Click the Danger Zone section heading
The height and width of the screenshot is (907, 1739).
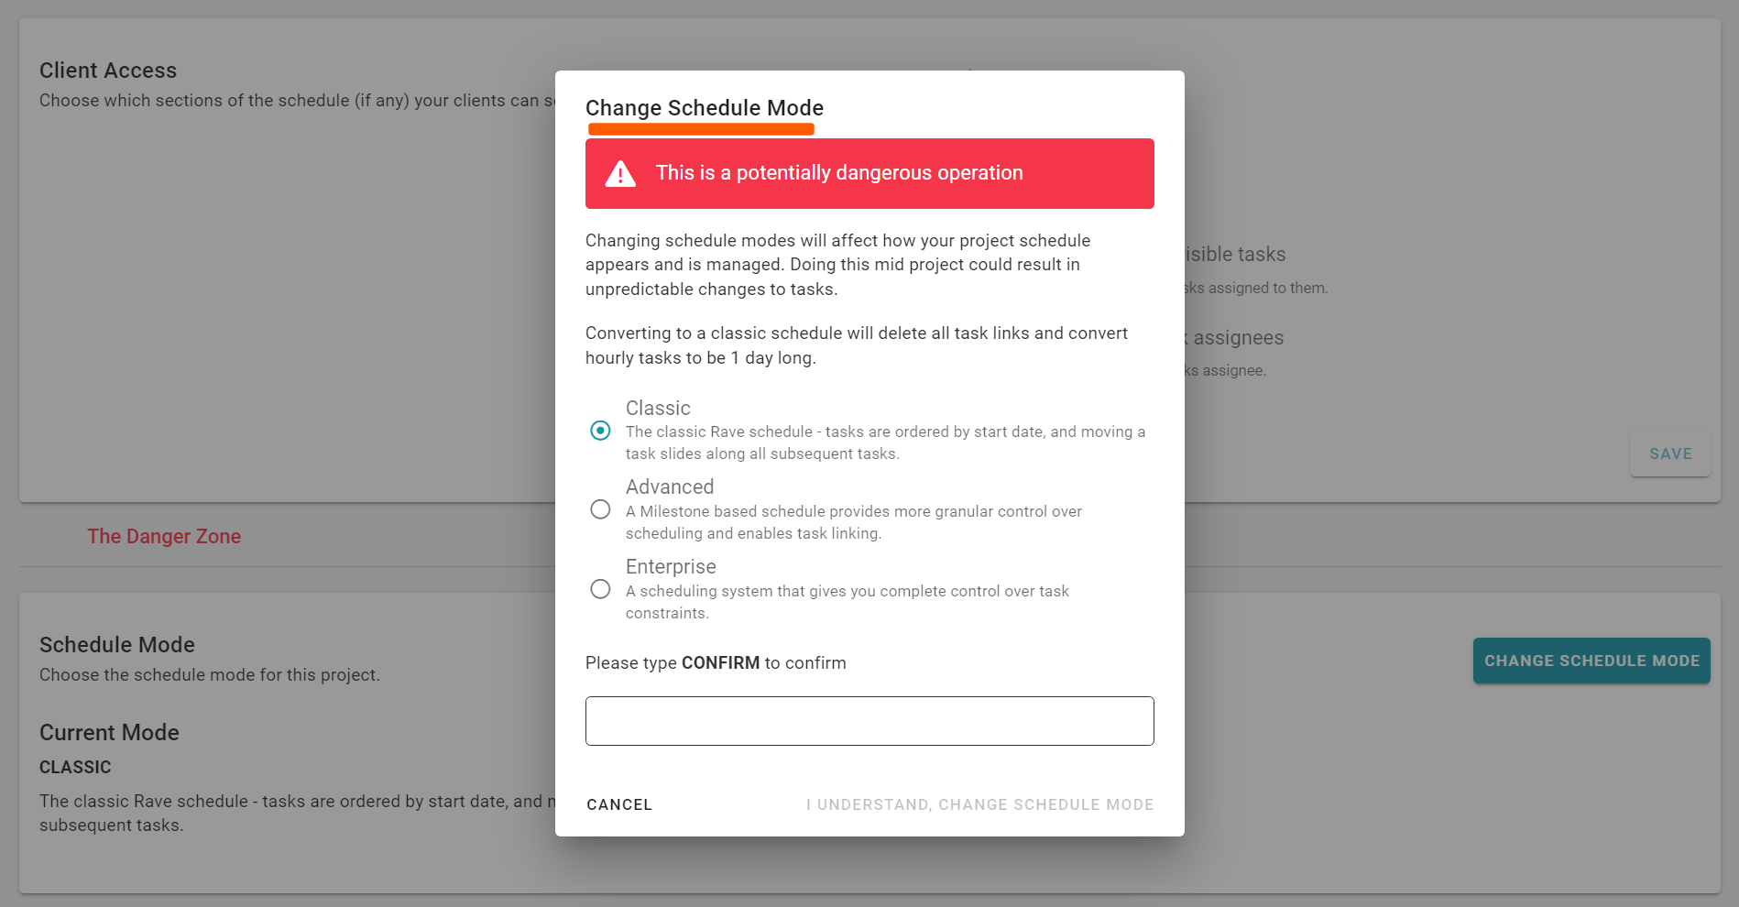164,537
